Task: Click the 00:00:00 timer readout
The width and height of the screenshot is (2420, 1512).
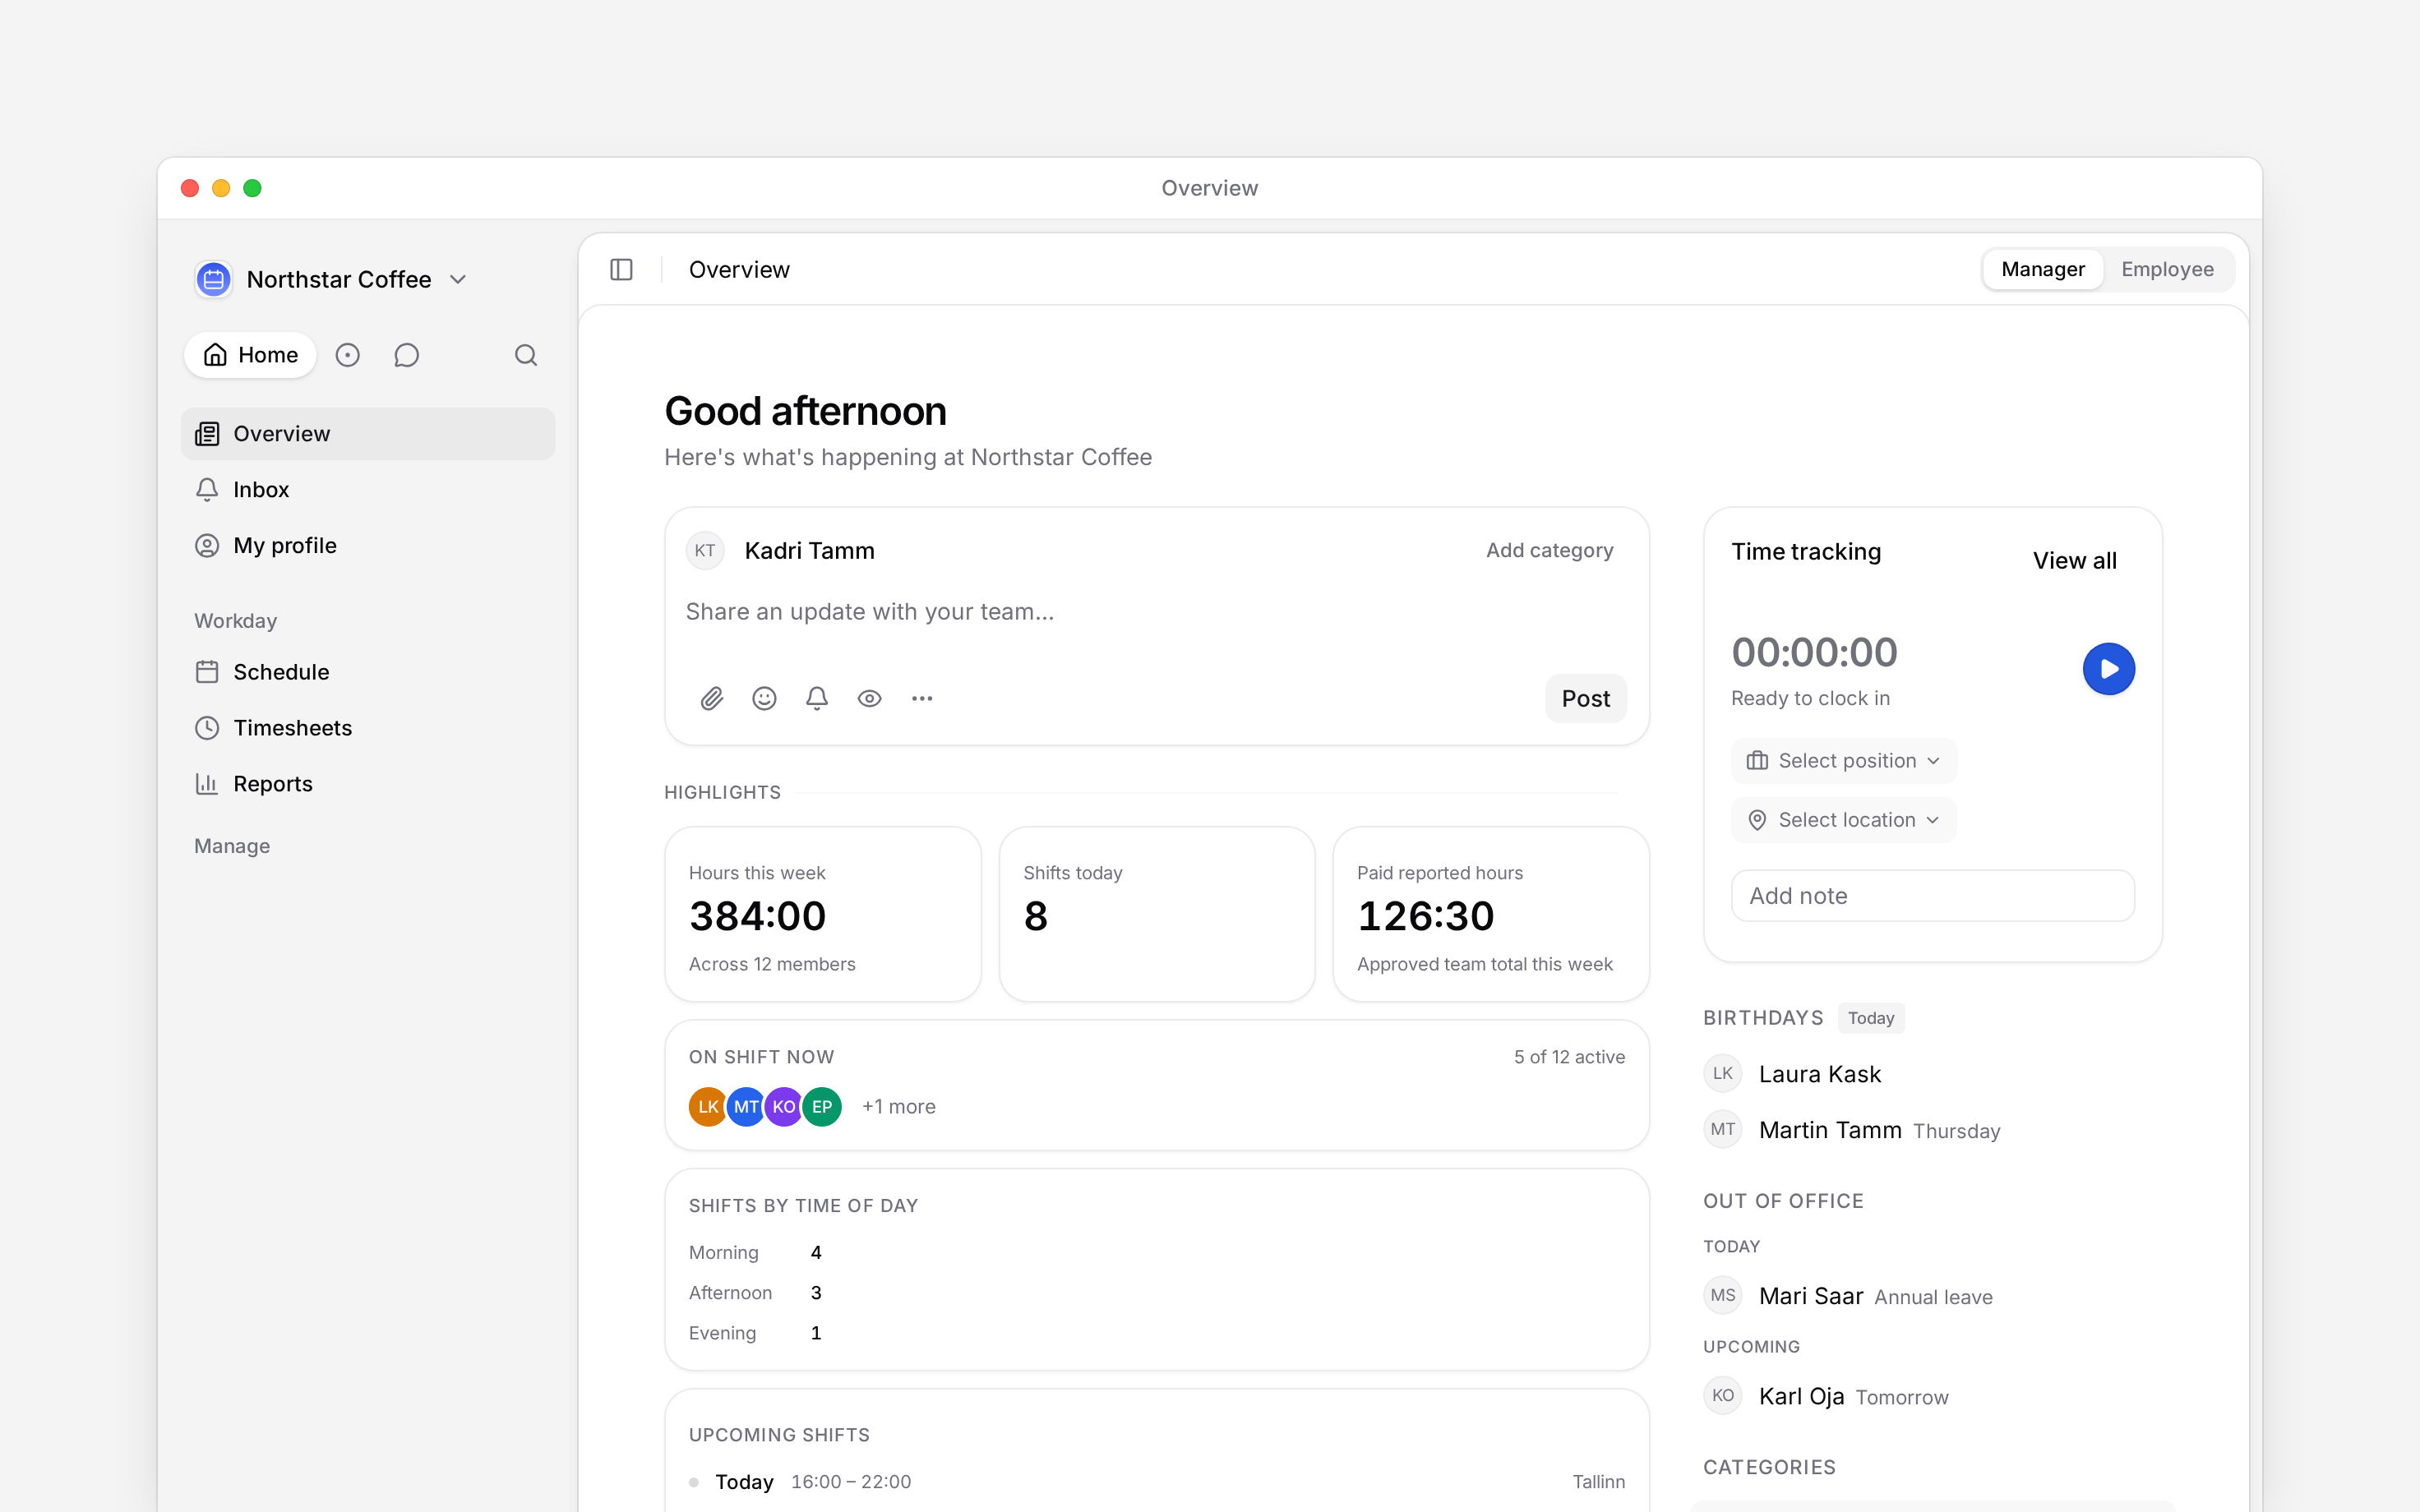Action: coord(1814,652)
